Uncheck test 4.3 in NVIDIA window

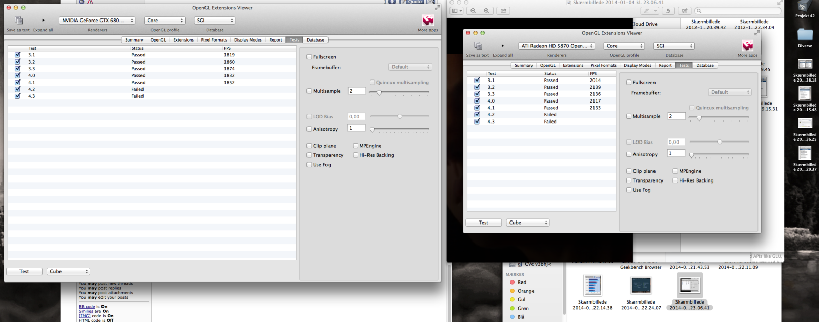pos(17,96)
